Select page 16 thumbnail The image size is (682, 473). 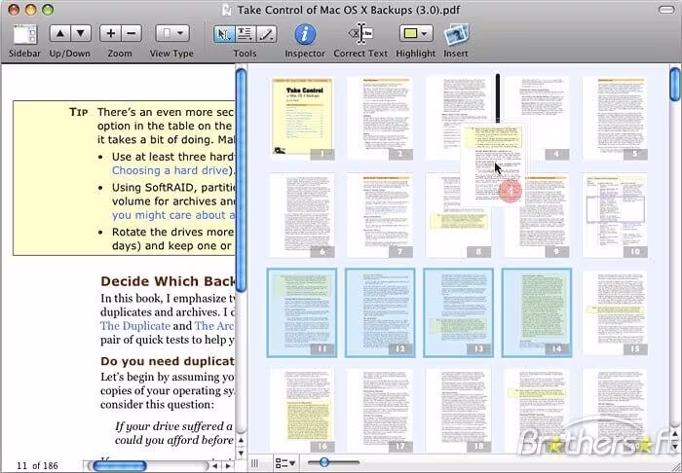(302, 410)
